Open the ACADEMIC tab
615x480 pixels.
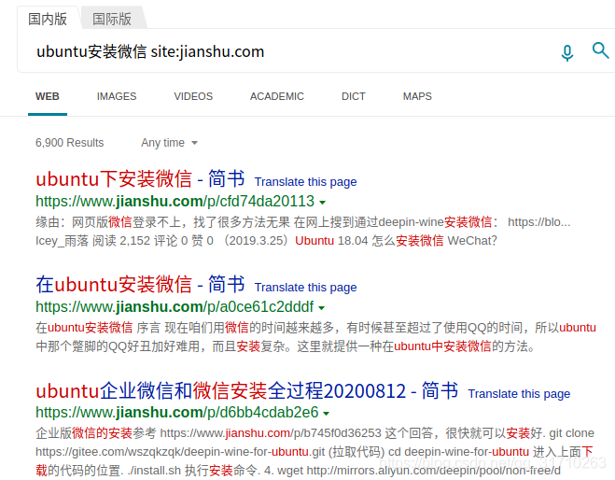point(277,96)
